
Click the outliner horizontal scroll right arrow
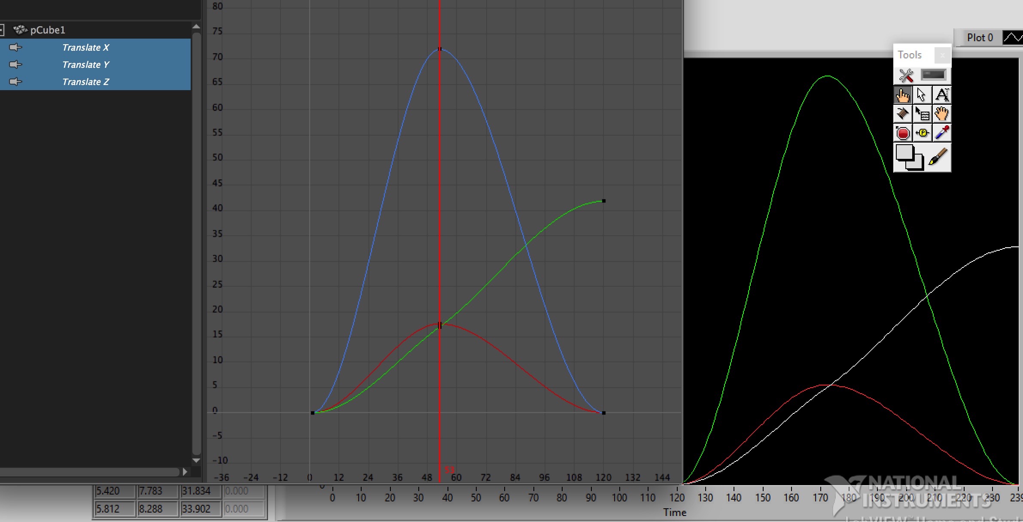coord(185,472)
